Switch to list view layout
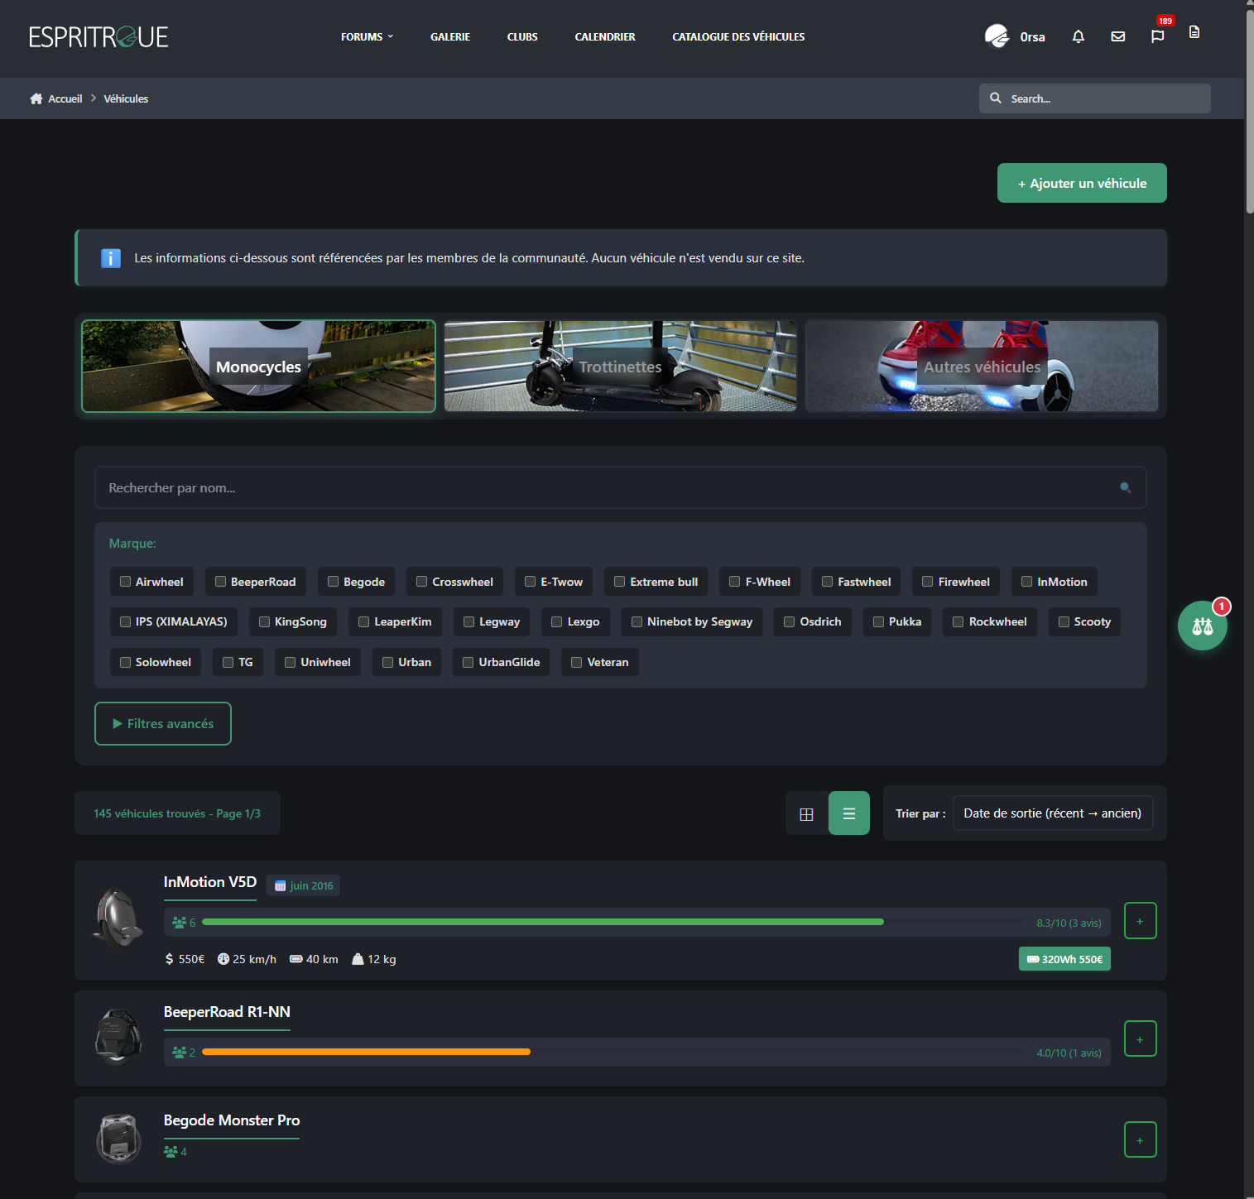Image resolution: width=1254 pixels, height=1199 pixels. [848, 813]
